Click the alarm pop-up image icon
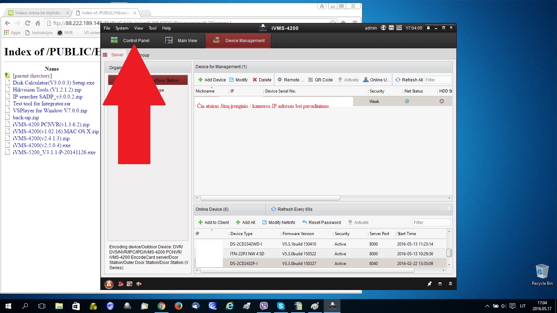The height and width of the screenshot is (313, 557). click(x=130, y=284)
